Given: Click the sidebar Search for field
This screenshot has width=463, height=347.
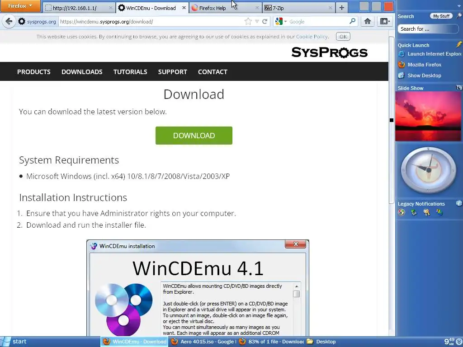Looking at the screenshot, I should point(428,29).
